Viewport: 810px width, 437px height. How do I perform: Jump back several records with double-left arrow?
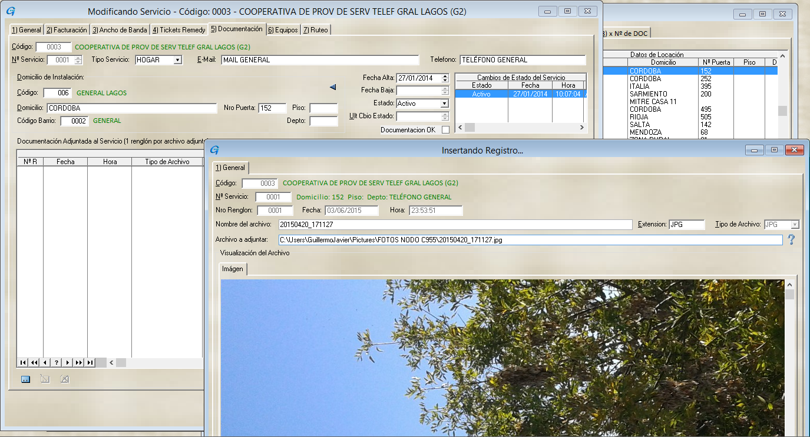[34, 362]
